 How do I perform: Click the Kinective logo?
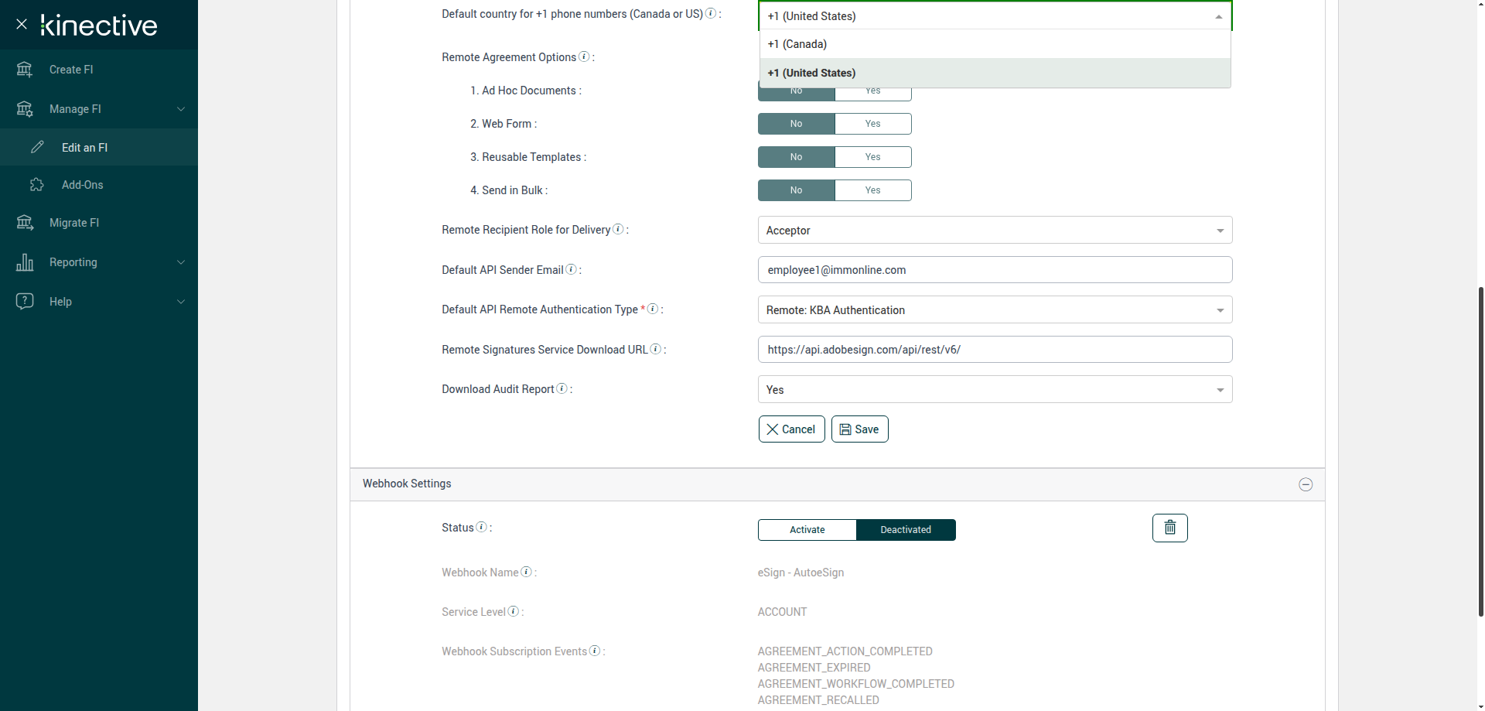point(98,25)
